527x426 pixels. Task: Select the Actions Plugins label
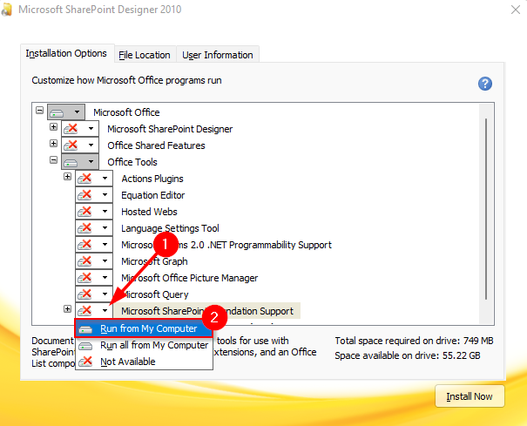152,179
